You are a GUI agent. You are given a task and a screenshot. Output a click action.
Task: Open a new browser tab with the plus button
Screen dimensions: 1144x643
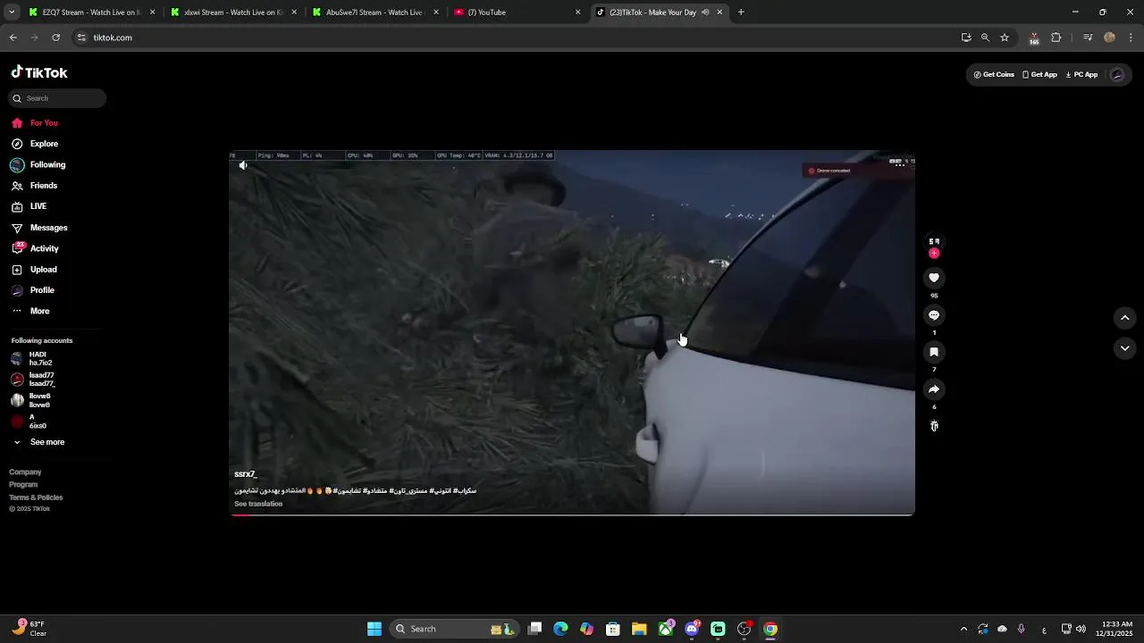pos(741,13)
